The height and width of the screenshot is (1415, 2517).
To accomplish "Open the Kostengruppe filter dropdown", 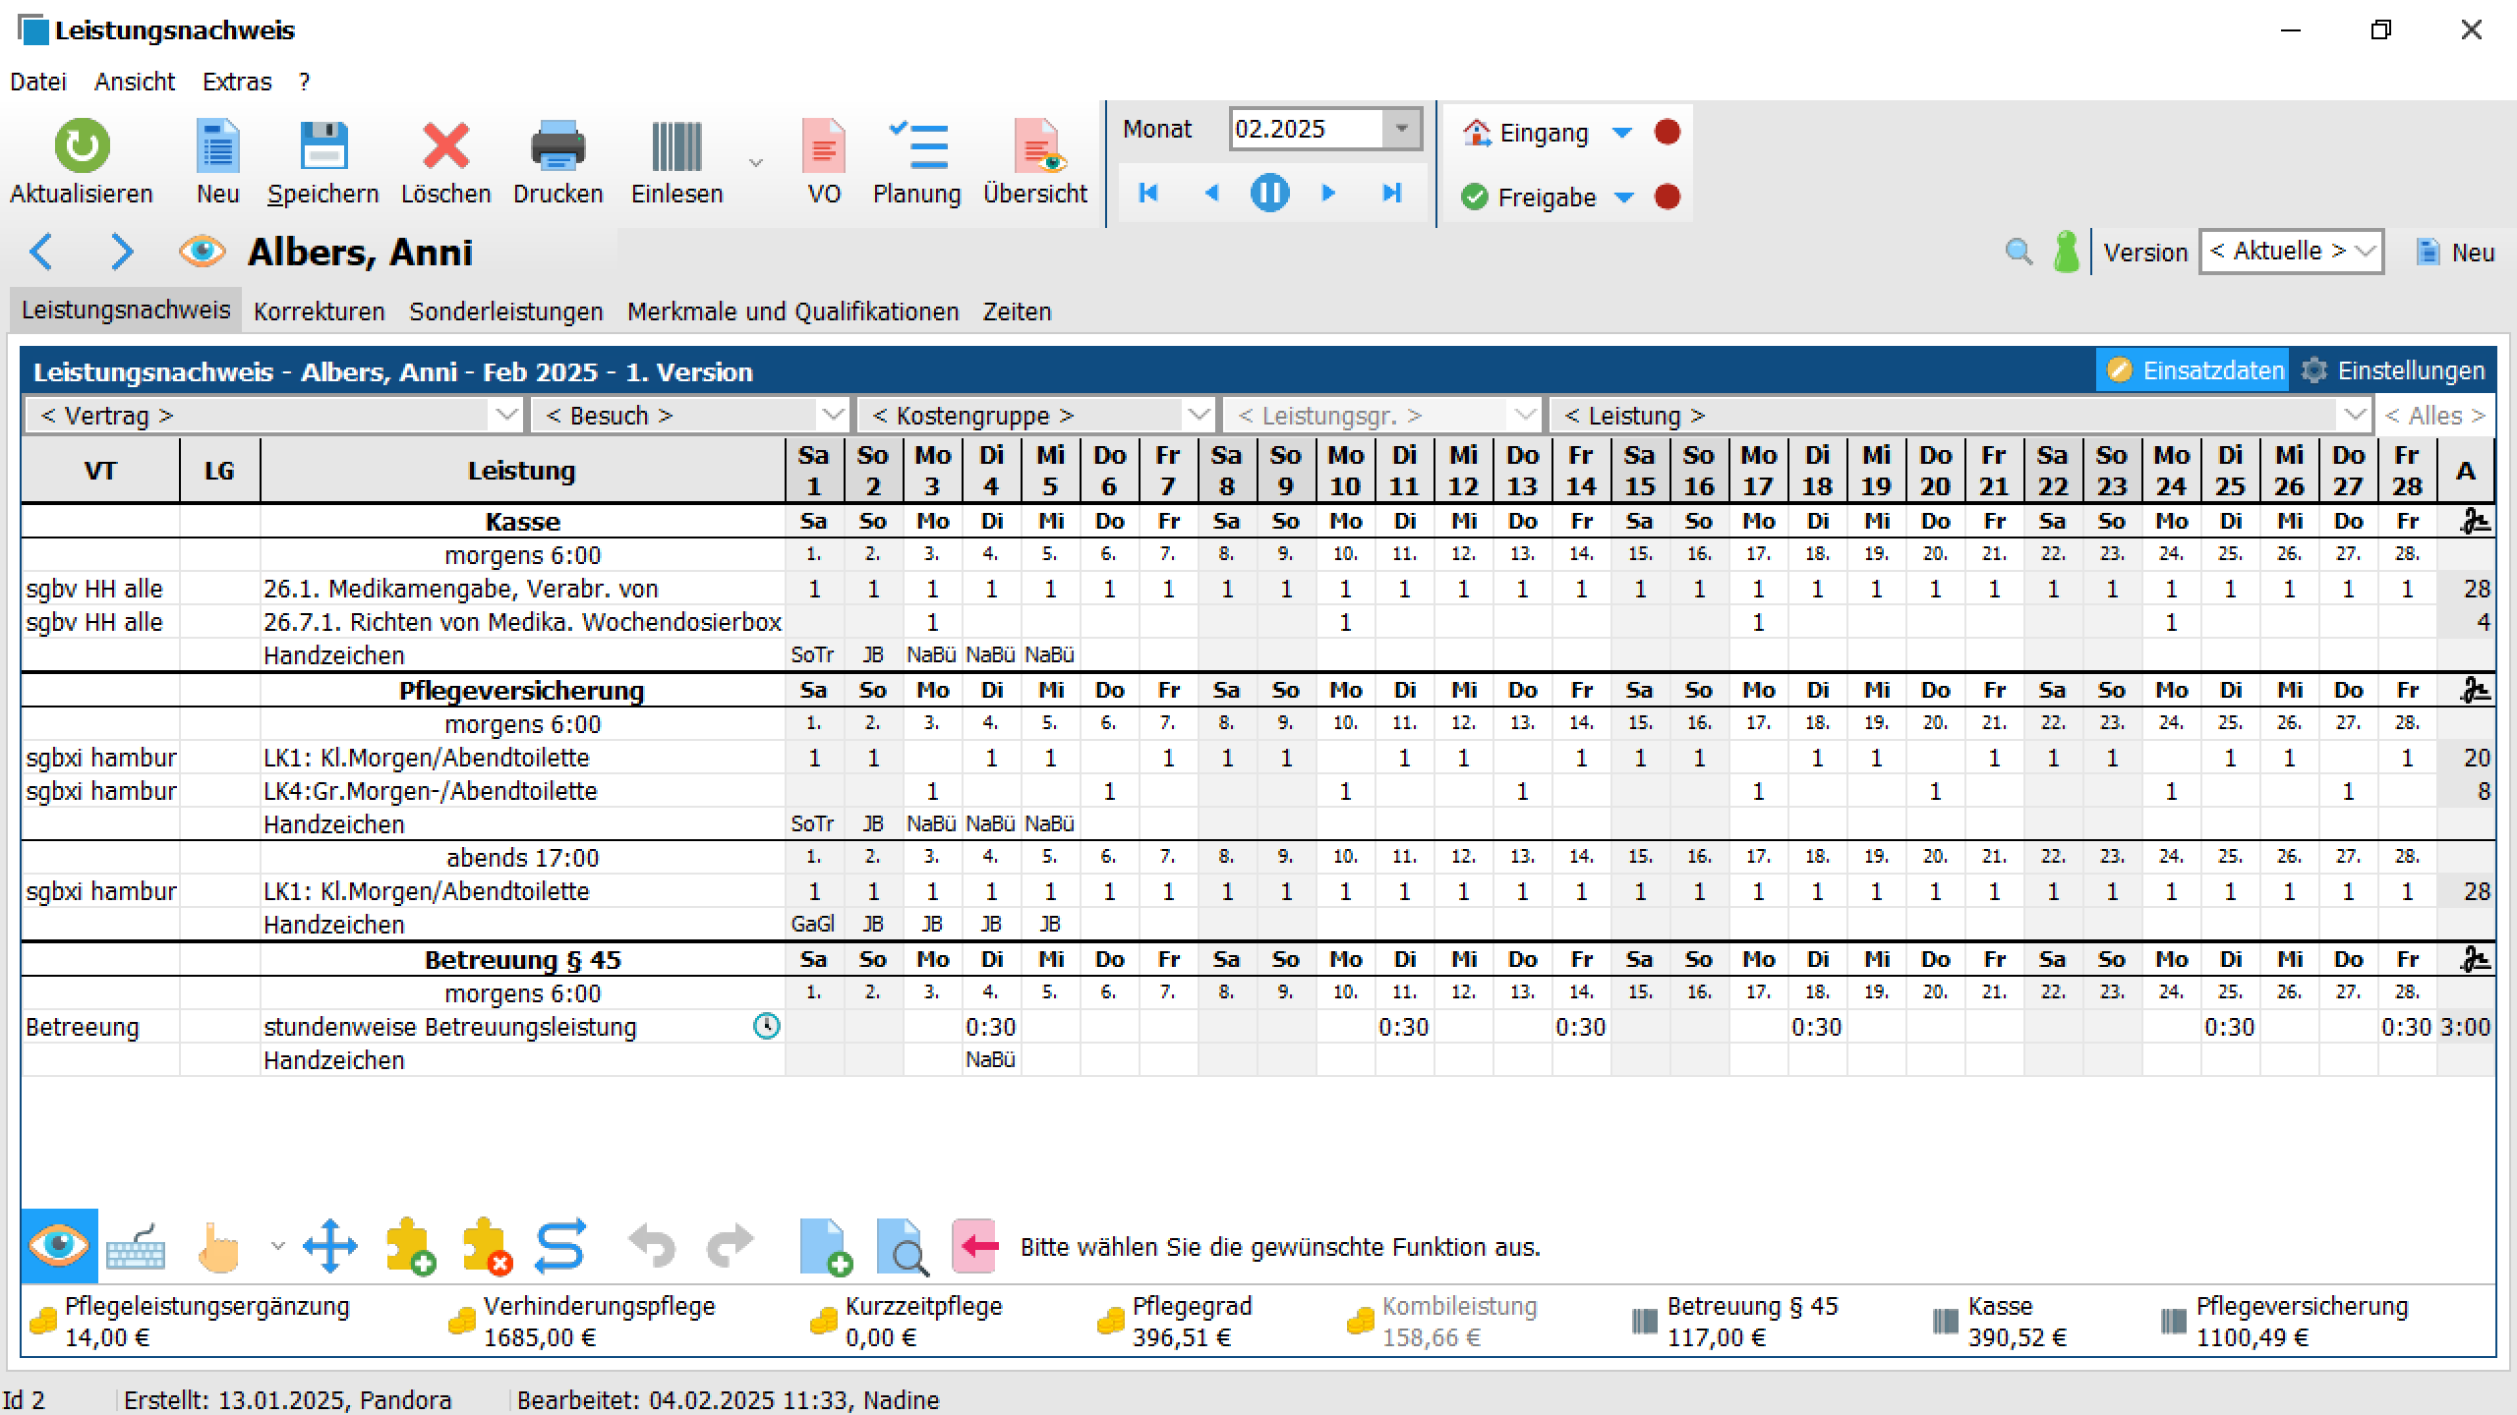I will (1198, 416).
